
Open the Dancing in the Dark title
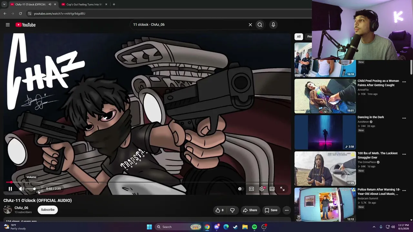(x=371, y=117)
